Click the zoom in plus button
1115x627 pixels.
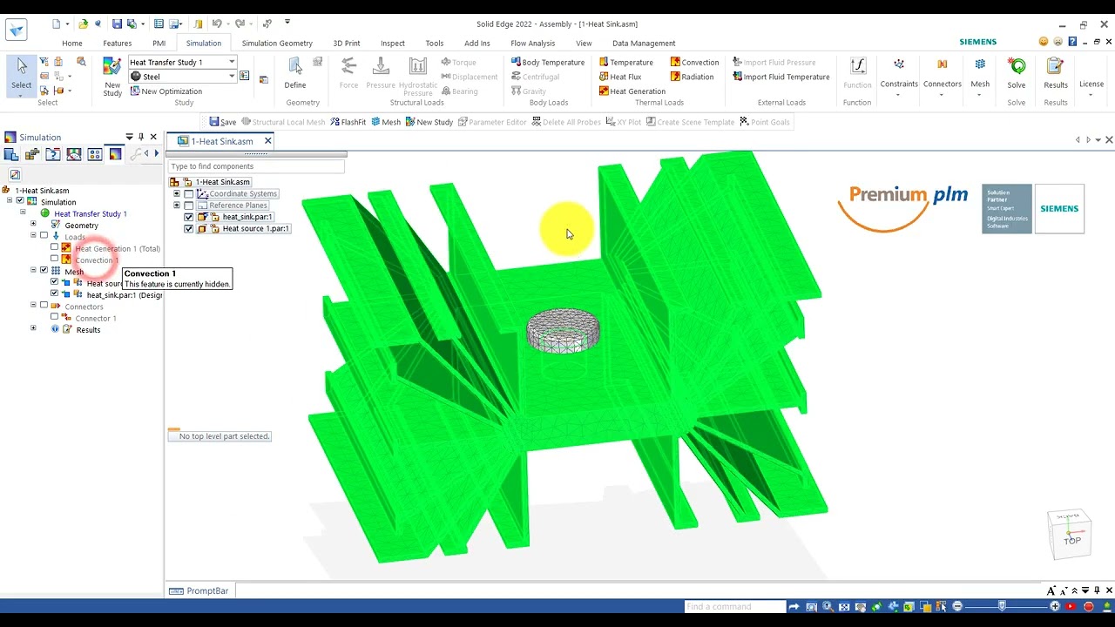1055,606
